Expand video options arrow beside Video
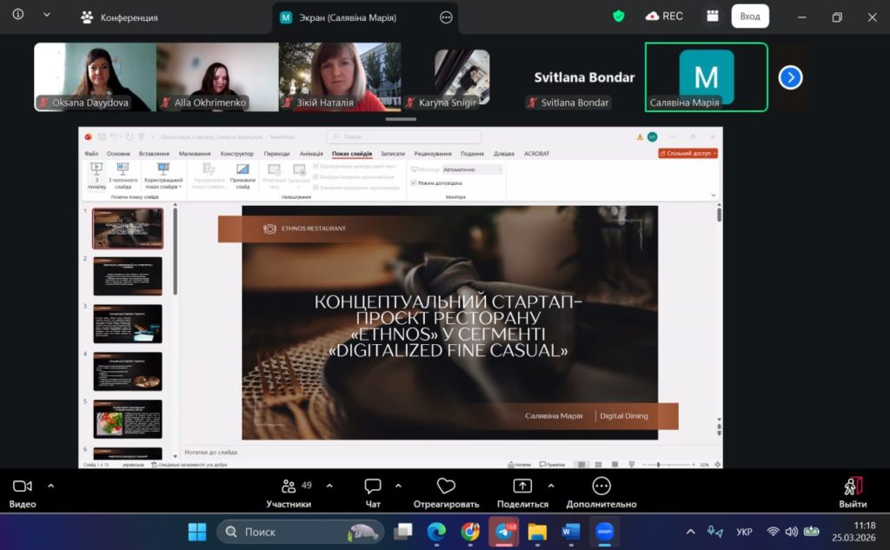 [50, 486]
